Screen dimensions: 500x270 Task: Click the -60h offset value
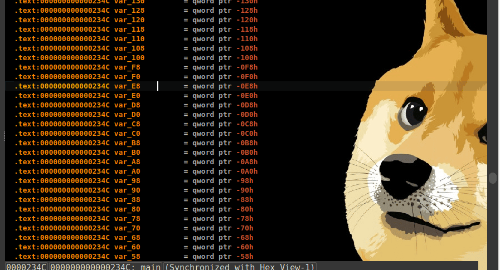coord(245,247)
